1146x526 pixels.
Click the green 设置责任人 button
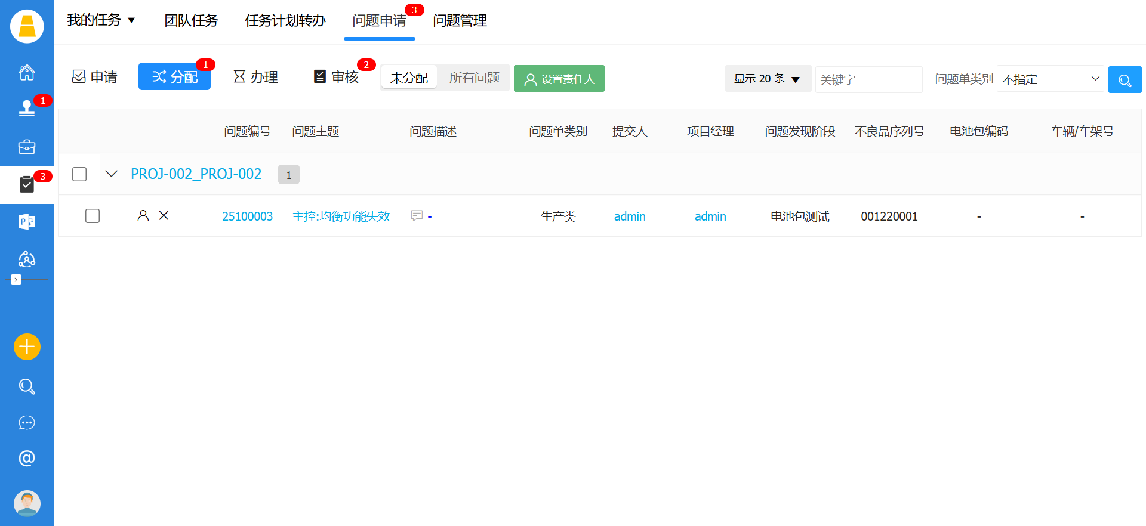tap(559, 79)
